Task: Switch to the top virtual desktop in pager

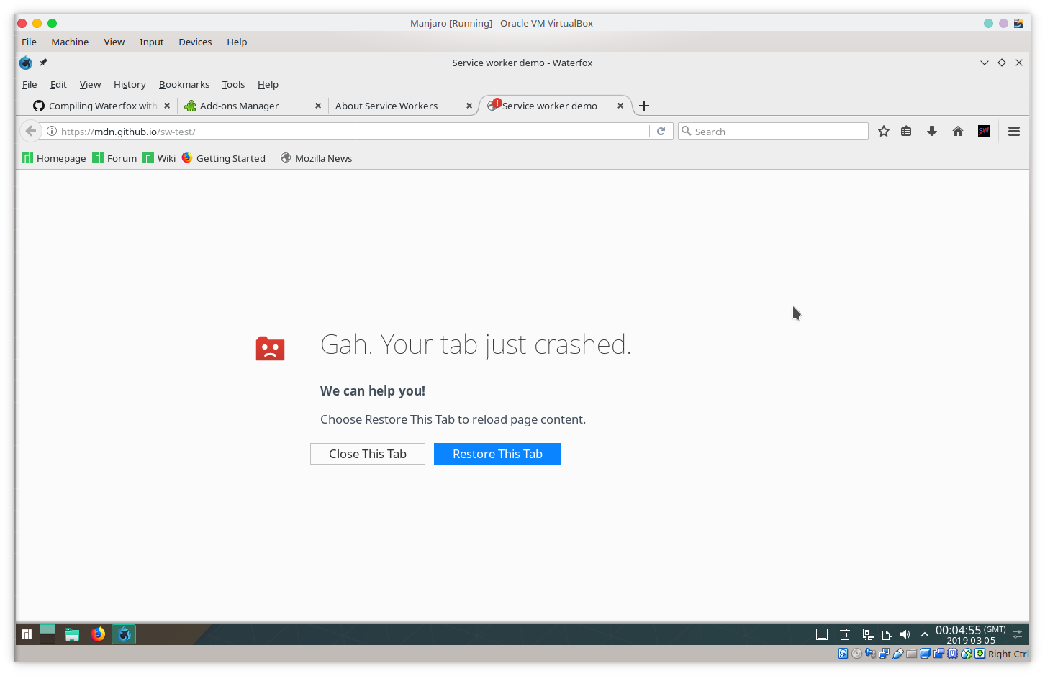Action: point(47,629)
